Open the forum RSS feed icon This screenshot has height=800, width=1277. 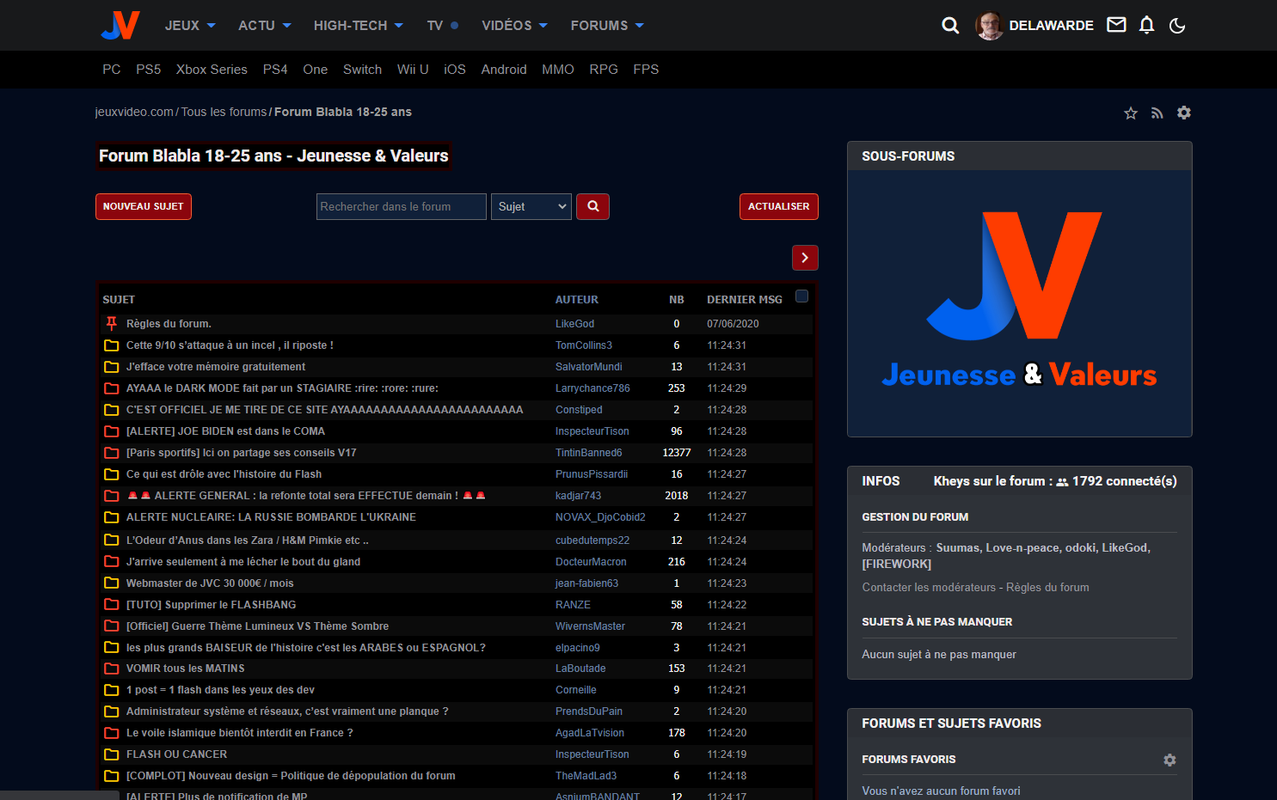click(x=1157, y=113)
